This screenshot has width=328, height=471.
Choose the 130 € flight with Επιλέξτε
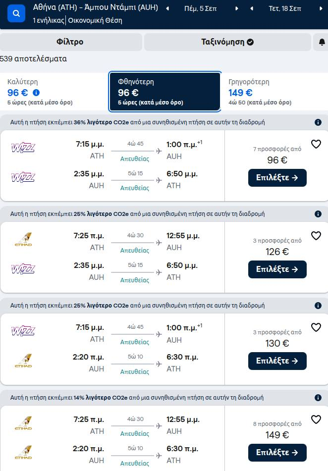tap(277, 361)
